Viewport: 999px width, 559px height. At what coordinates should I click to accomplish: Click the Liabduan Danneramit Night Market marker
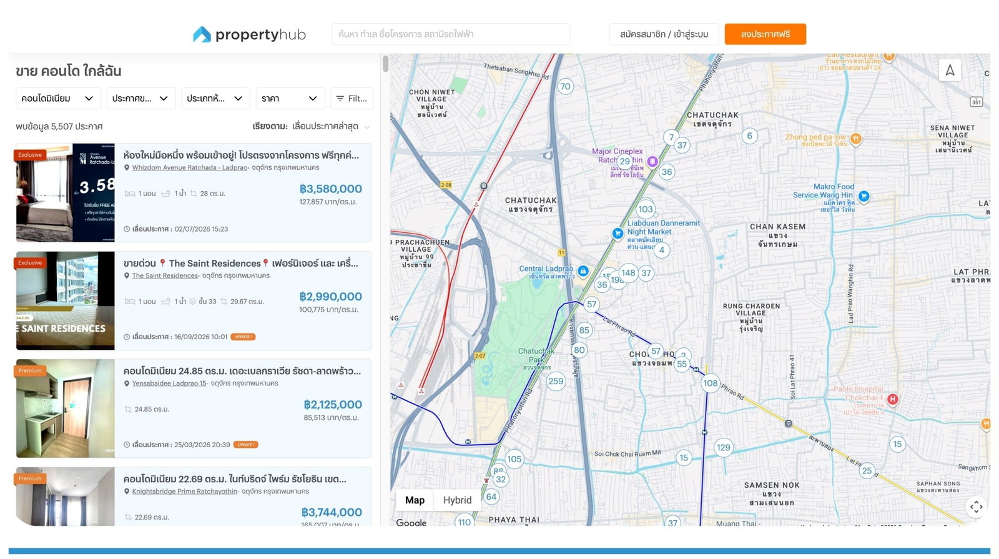(x=618, y=234)
